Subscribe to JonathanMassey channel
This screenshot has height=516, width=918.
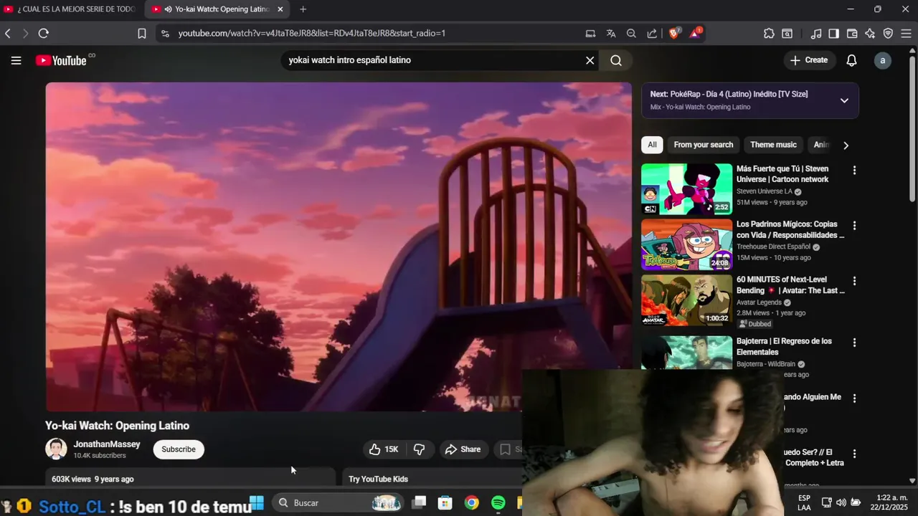point(179,449)
